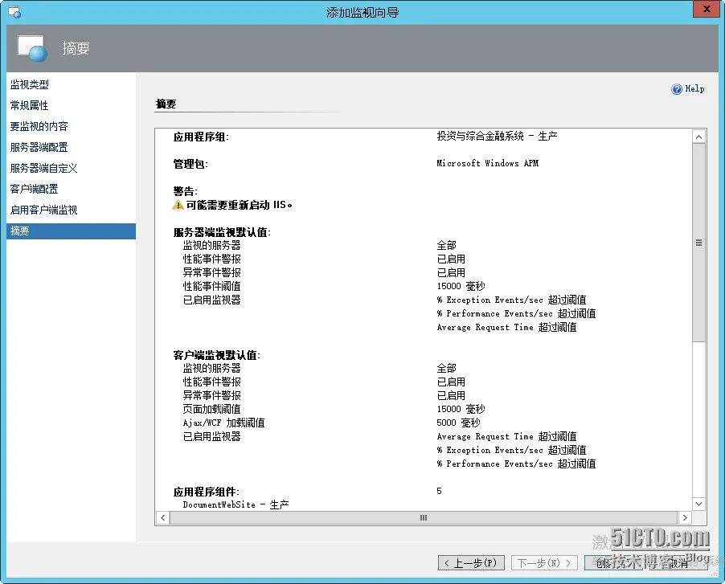This screenshot has height=584, width=725.
Task: Click the 页面加载阈值 row label
Action: tap(211, 409)
